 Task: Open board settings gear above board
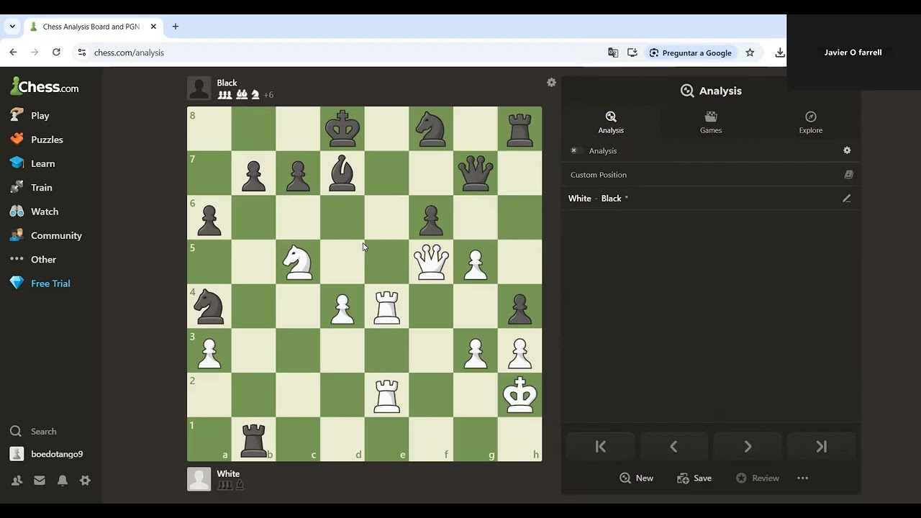(551, 83)
